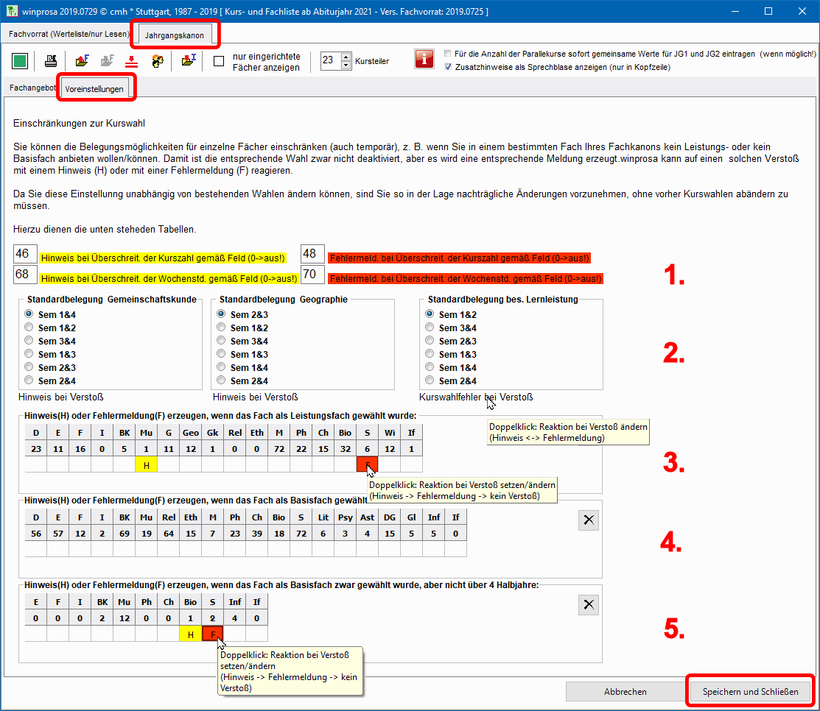This screenshot has height=711, width=820.
Task: Click the red downward arrow toolbar icon
Action: click(x=131, y=61)
